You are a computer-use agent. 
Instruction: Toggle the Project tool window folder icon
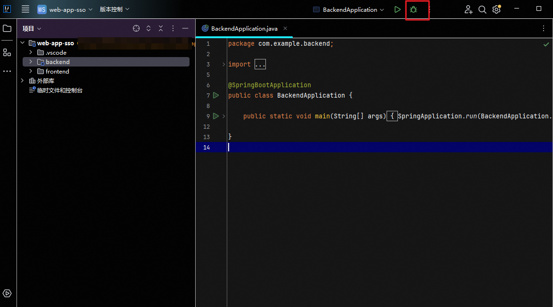pyautogui.click(x=7, y=28)
